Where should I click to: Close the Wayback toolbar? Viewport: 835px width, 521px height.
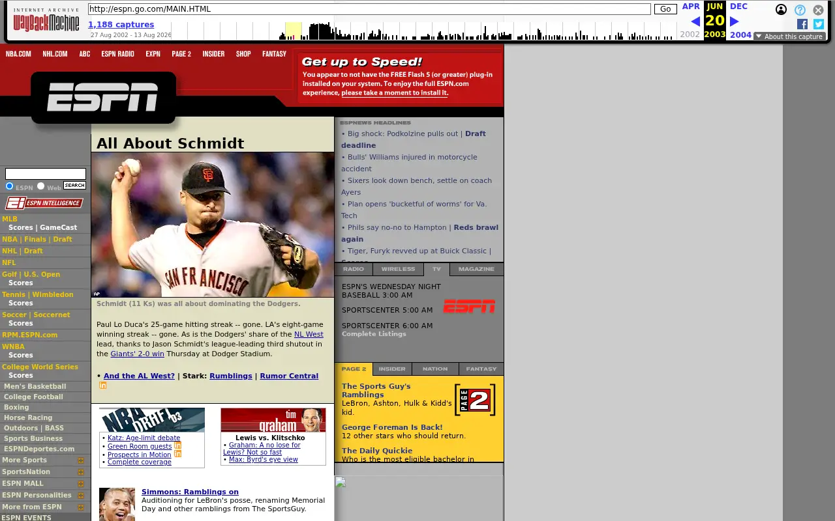818,10
